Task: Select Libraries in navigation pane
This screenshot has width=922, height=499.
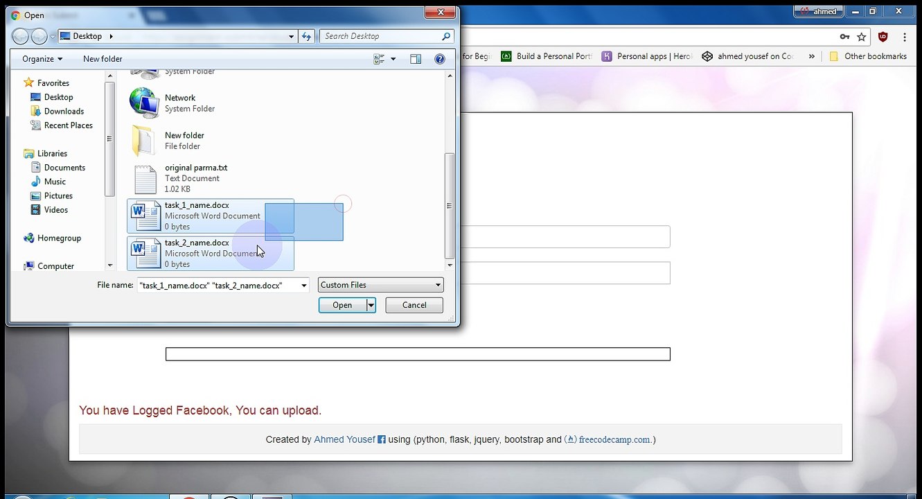Action: coord(52,153)
